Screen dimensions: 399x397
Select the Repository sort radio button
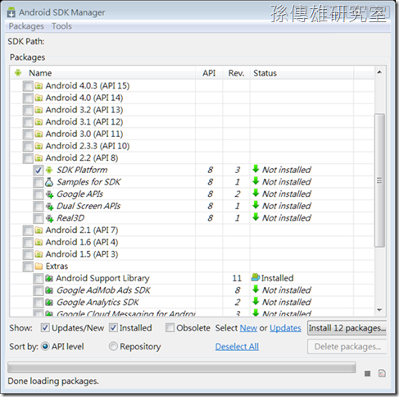click(x=113, y=346)
